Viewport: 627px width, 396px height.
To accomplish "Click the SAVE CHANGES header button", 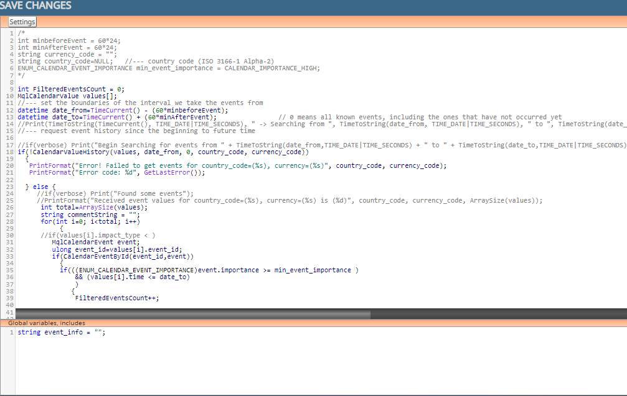I will tap(35, 6).
